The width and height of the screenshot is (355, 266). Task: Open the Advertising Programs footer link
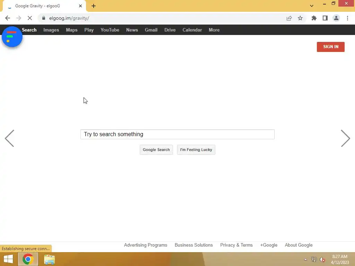[x=146, y=245]
